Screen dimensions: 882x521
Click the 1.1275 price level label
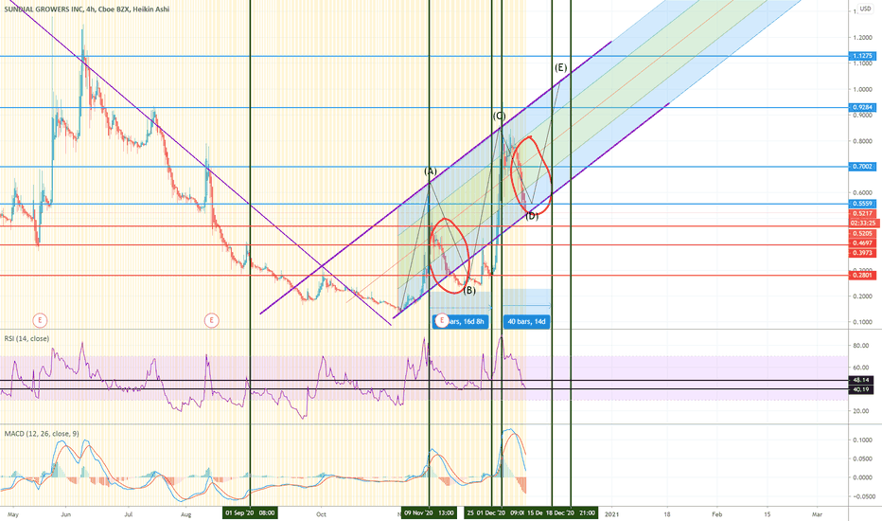coord(863,56)
